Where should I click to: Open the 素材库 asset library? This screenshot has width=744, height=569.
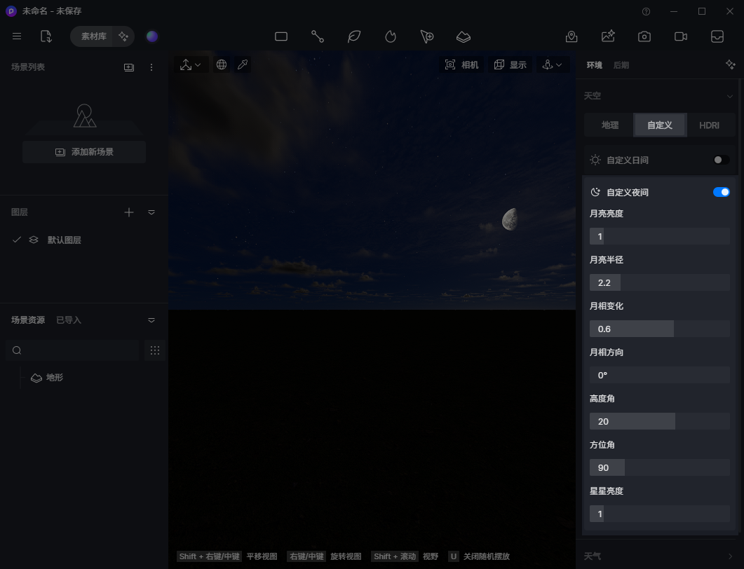[93, 36]
